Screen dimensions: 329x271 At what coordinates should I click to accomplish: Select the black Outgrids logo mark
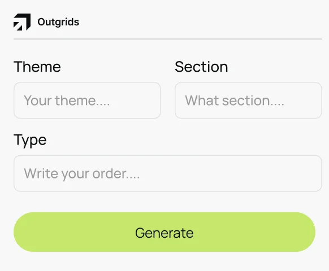(22, 22)
